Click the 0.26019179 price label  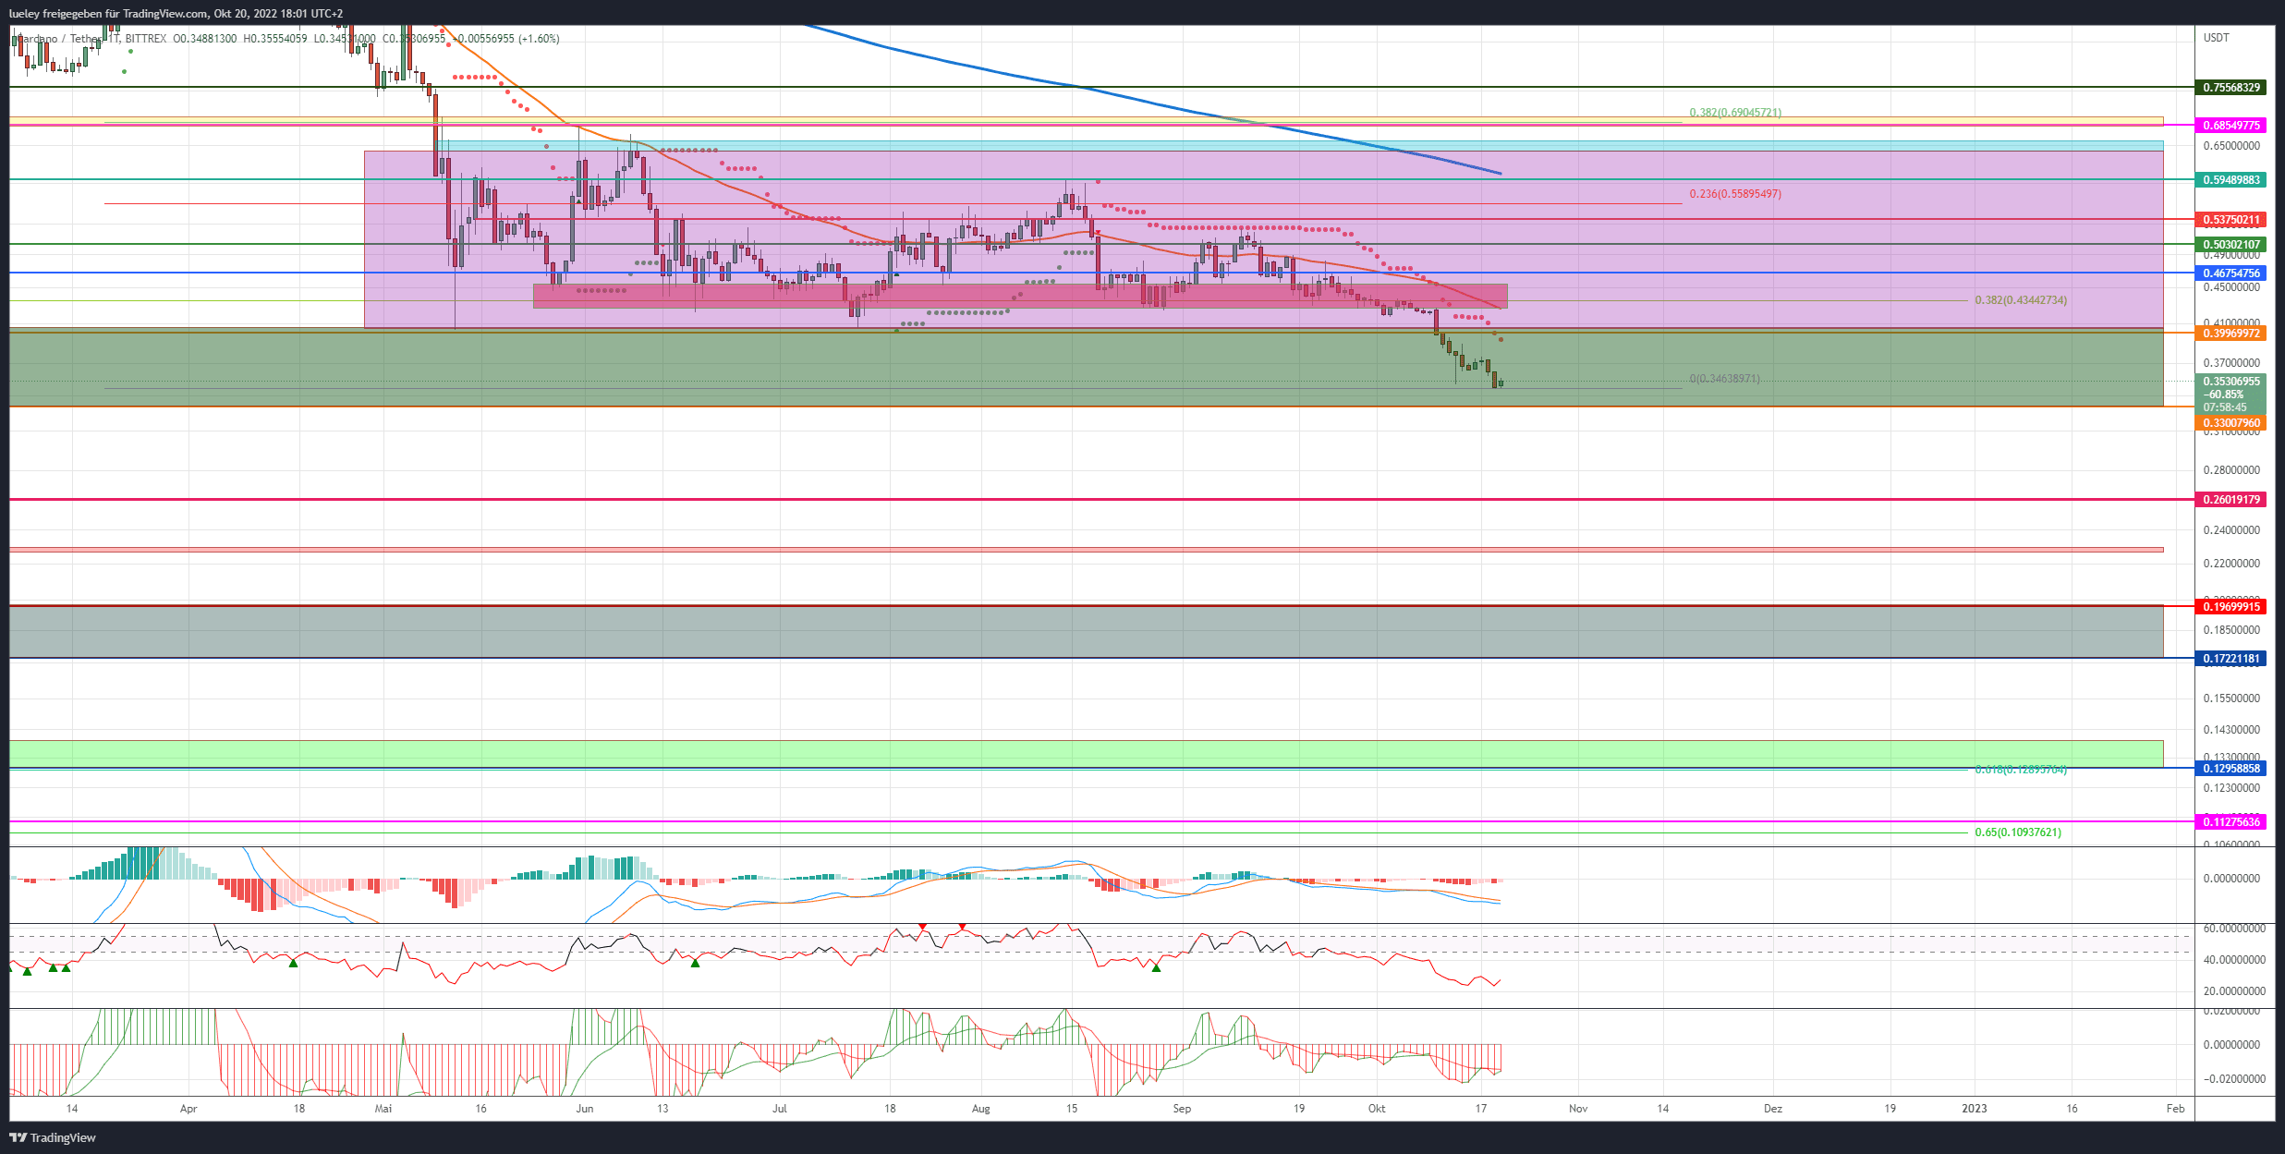point(2231,500)
